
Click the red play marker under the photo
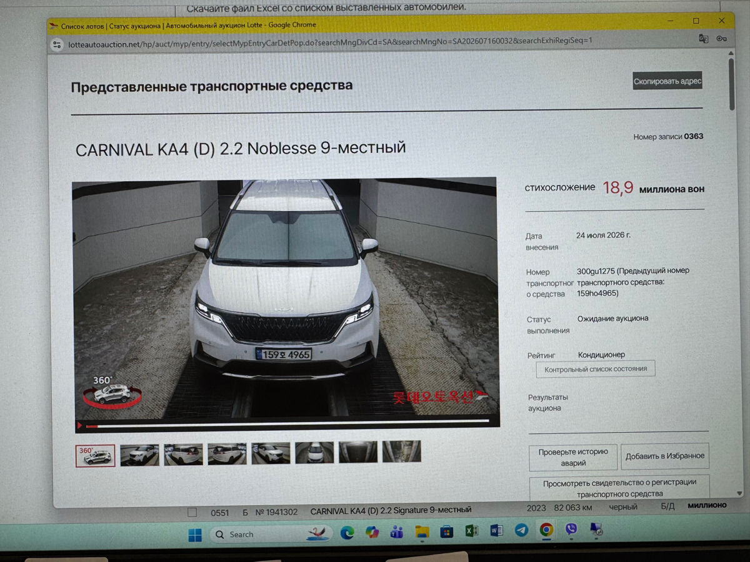pos(80,426)
